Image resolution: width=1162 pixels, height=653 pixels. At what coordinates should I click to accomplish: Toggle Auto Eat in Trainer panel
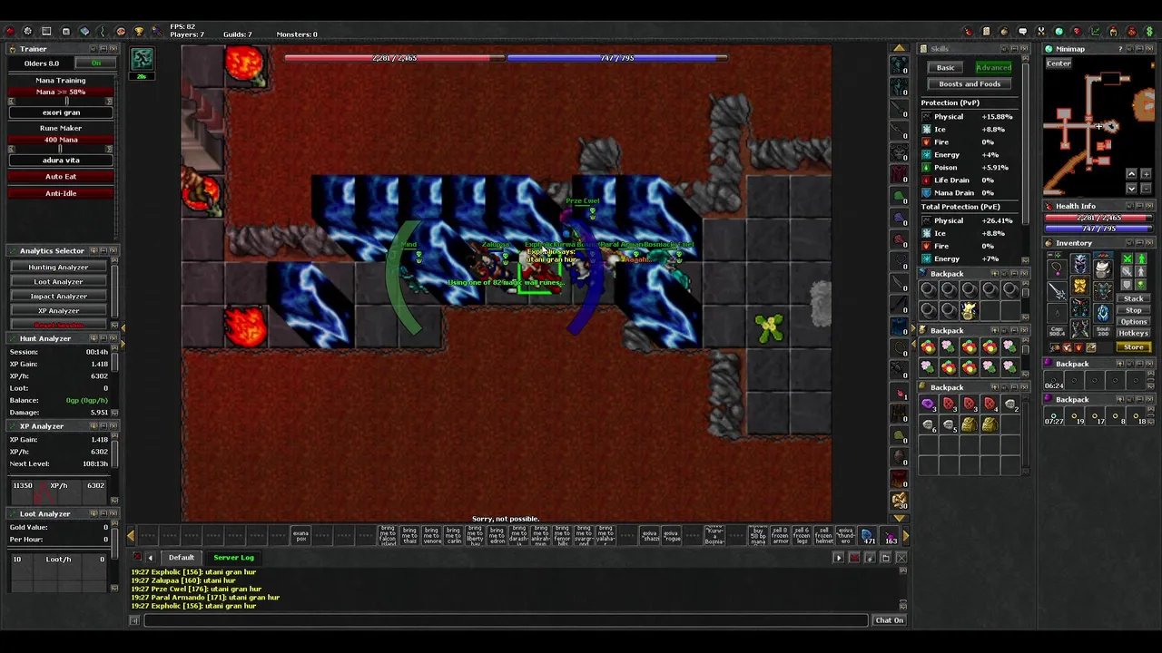click(61, 177)
